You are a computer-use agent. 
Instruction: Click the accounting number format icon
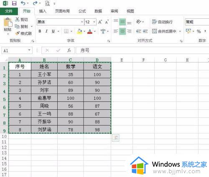point(189,31)
